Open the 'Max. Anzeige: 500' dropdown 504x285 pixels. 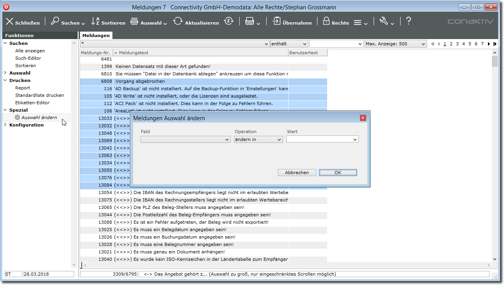click(x=395, y=44)
